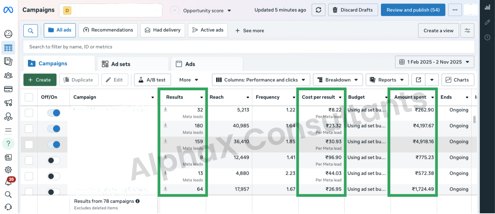Open the Help question mark icon

[x=8, y=143]
